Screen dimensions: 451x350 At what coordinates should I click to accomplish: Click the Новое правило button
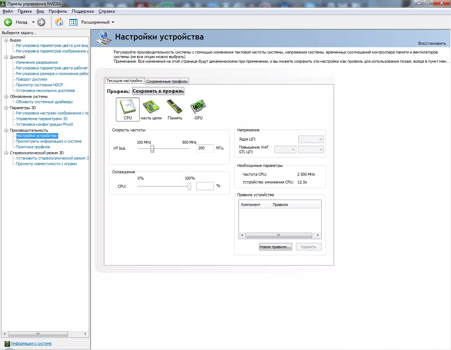275,247
